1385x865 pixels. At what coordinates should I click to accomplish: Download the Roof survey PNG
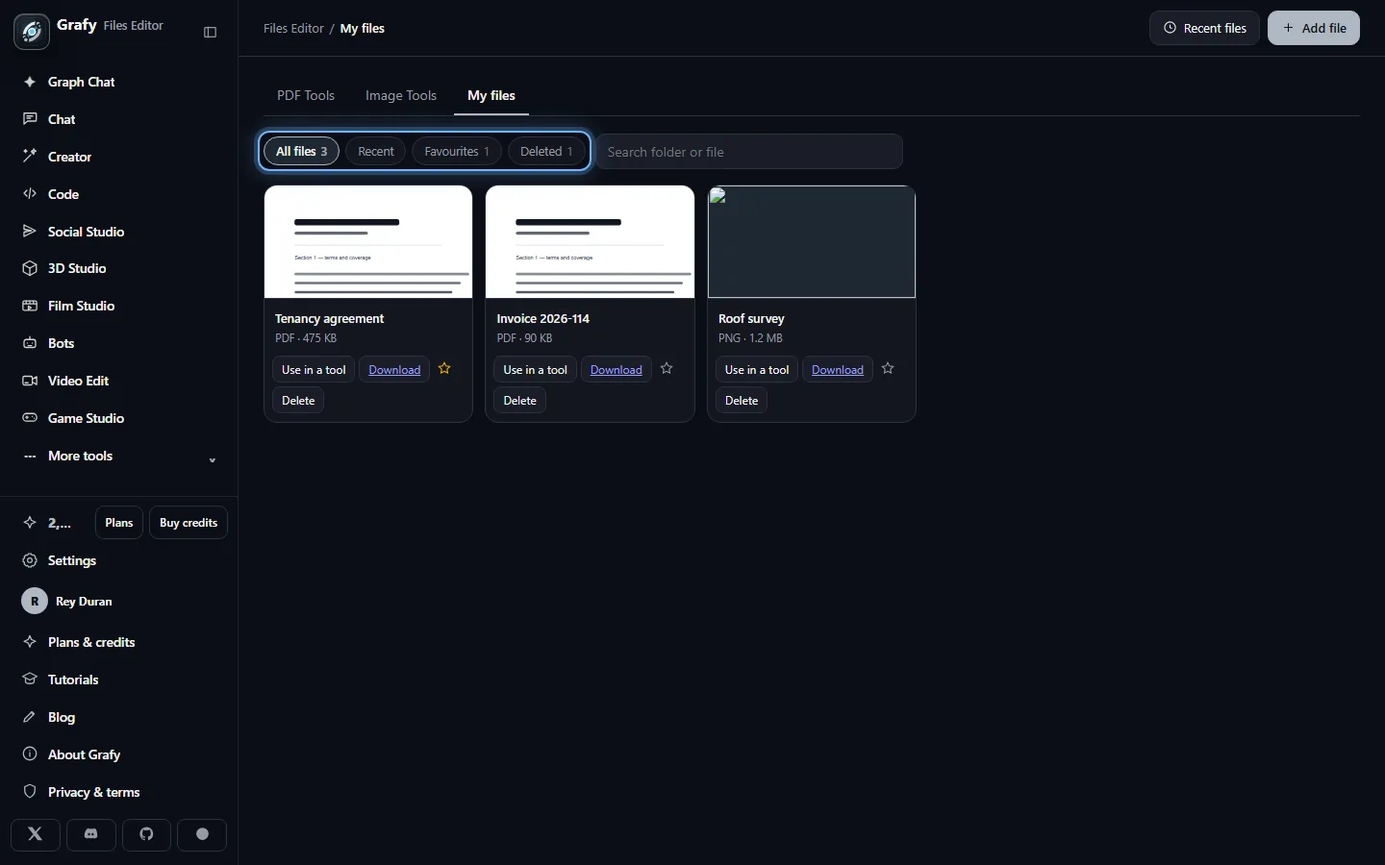pos(838,370)
